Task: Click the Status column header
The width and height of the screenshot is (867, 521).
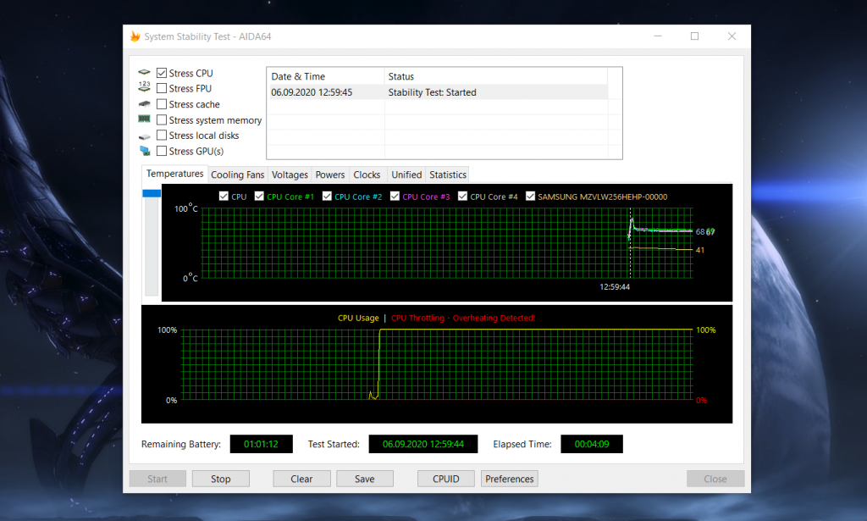Action: click(495, 76)
